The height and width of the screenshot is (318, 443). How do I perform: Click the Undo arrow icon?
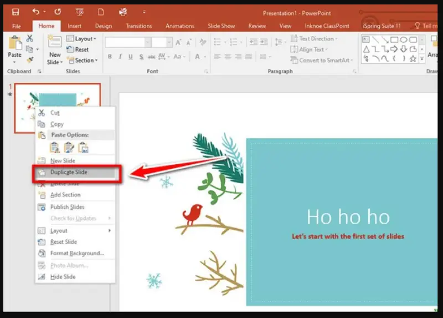click(35, 12)
